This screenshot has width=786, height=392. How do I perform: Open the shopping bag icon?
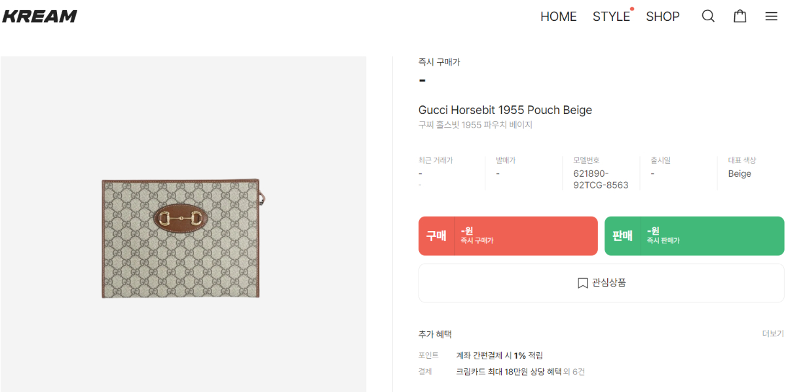point(739,16)
